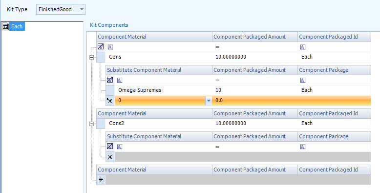The width and height of the screenshot is (380, 193).
Task: Click equals filter operator above the 10.00000000 amount
Action: pyautogui.click(x=217, y=47)
